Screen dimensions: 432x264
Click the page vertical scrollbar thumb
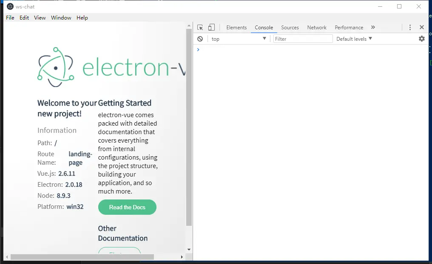click(x=189, y=127)
